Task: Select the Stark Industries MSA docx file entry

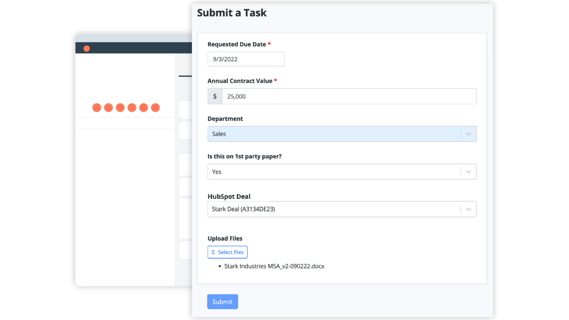Action: [274, 266]
